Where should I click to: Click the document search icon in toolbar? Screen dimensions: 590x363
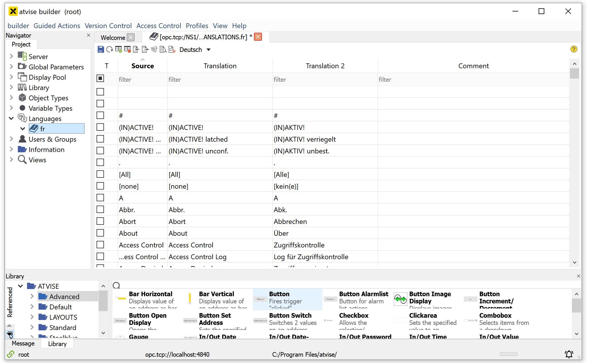pos(163,50)
